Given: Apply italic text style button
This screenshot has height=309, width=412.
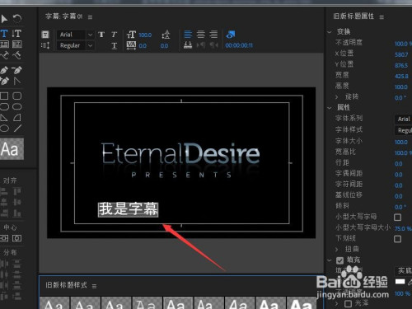Looking at the screenshot, I should [x=115, y=35].
